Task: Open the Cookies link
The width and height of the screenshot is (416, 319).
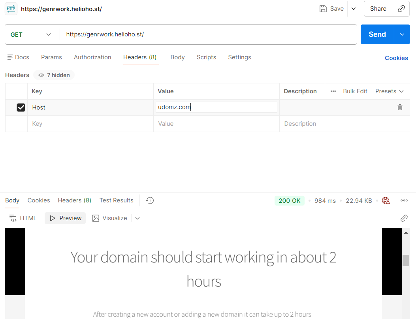Action: point(396,58)
